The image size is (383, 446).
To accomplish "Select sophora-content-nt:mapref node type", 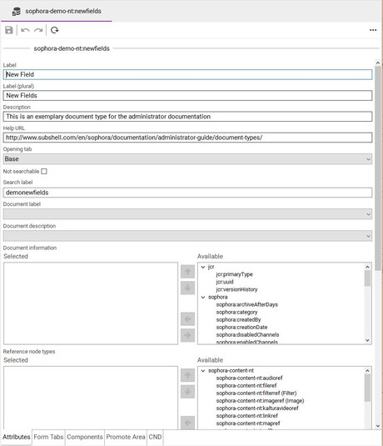I will pos(248,423).
